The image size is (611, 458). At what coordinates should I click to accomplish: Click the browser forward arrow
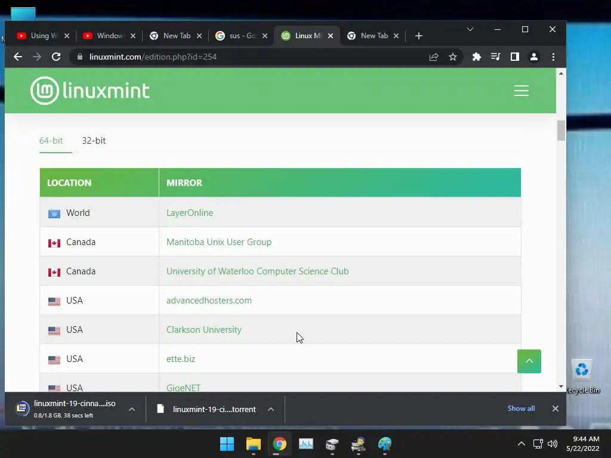tap(37, 57)
